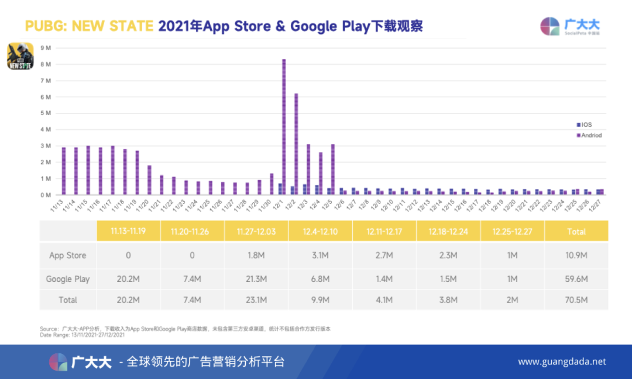
Task: Click the 3.1M App Store cell
Action: [x=321, y=256]
